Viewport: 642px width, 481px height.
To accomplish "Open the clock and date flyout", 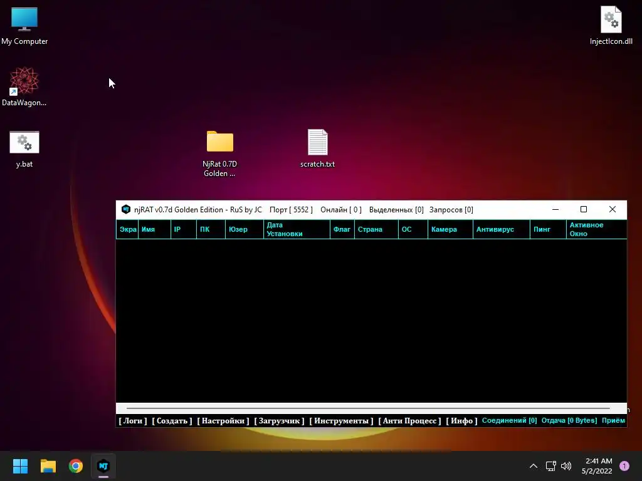I will point(597,466).
